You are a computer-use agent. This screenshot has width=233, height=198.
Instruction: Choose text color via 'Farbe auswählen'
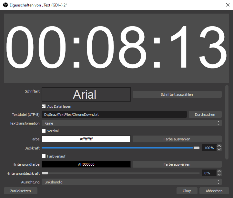pyautogui.click(x=177, y=139)
